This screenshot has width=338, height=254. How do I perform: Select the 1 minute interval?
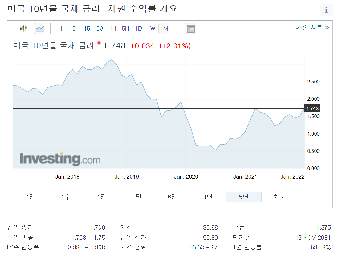(61, 28)
